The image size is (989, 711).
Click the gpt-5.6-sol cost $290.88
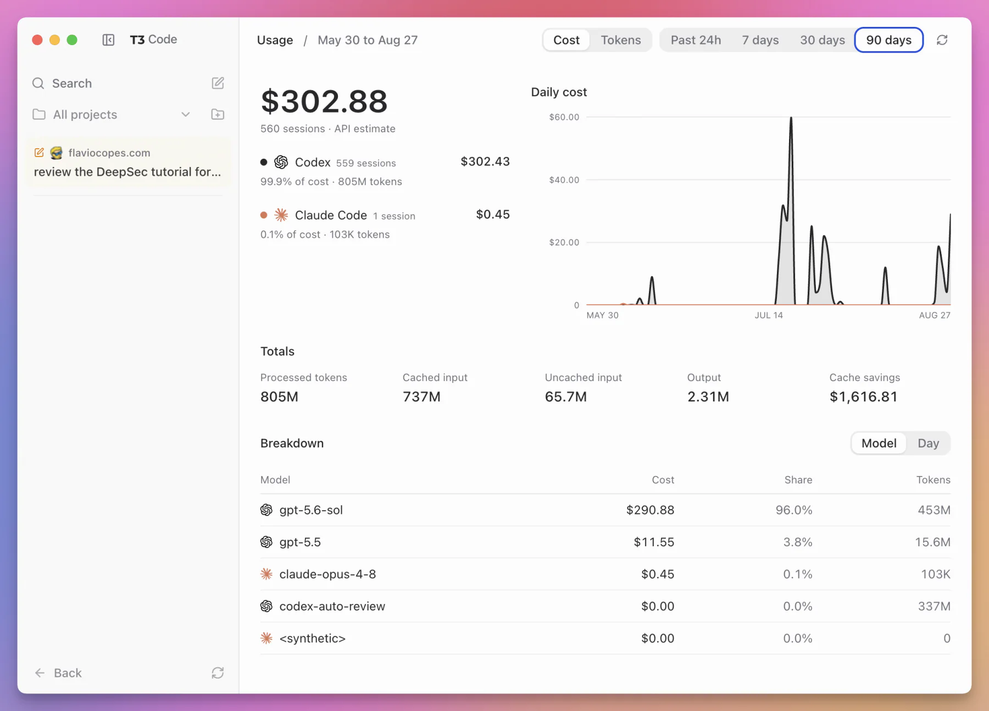coord(650,510)
